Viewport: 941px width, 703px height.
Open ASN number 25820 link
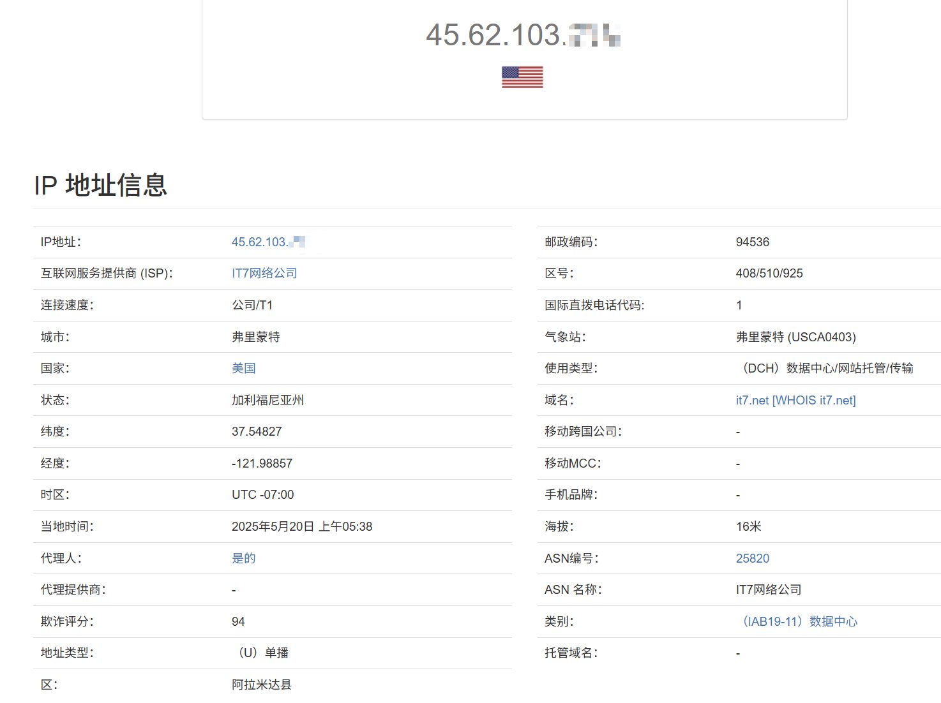[x=752, y=558]
